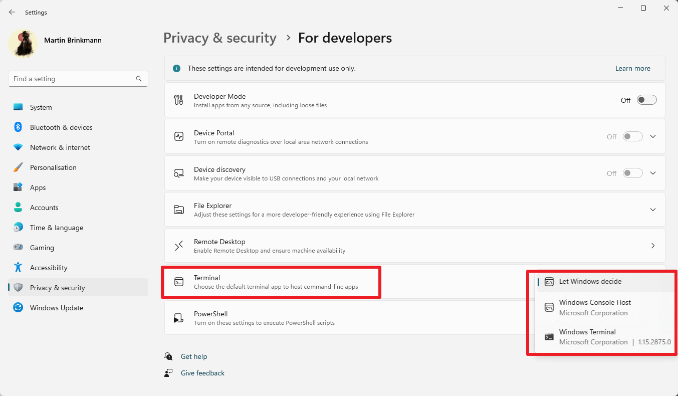Open Remote Desktop settings via right chevron
This screenshot has height=396, width=678.
[x=653, y=246]
